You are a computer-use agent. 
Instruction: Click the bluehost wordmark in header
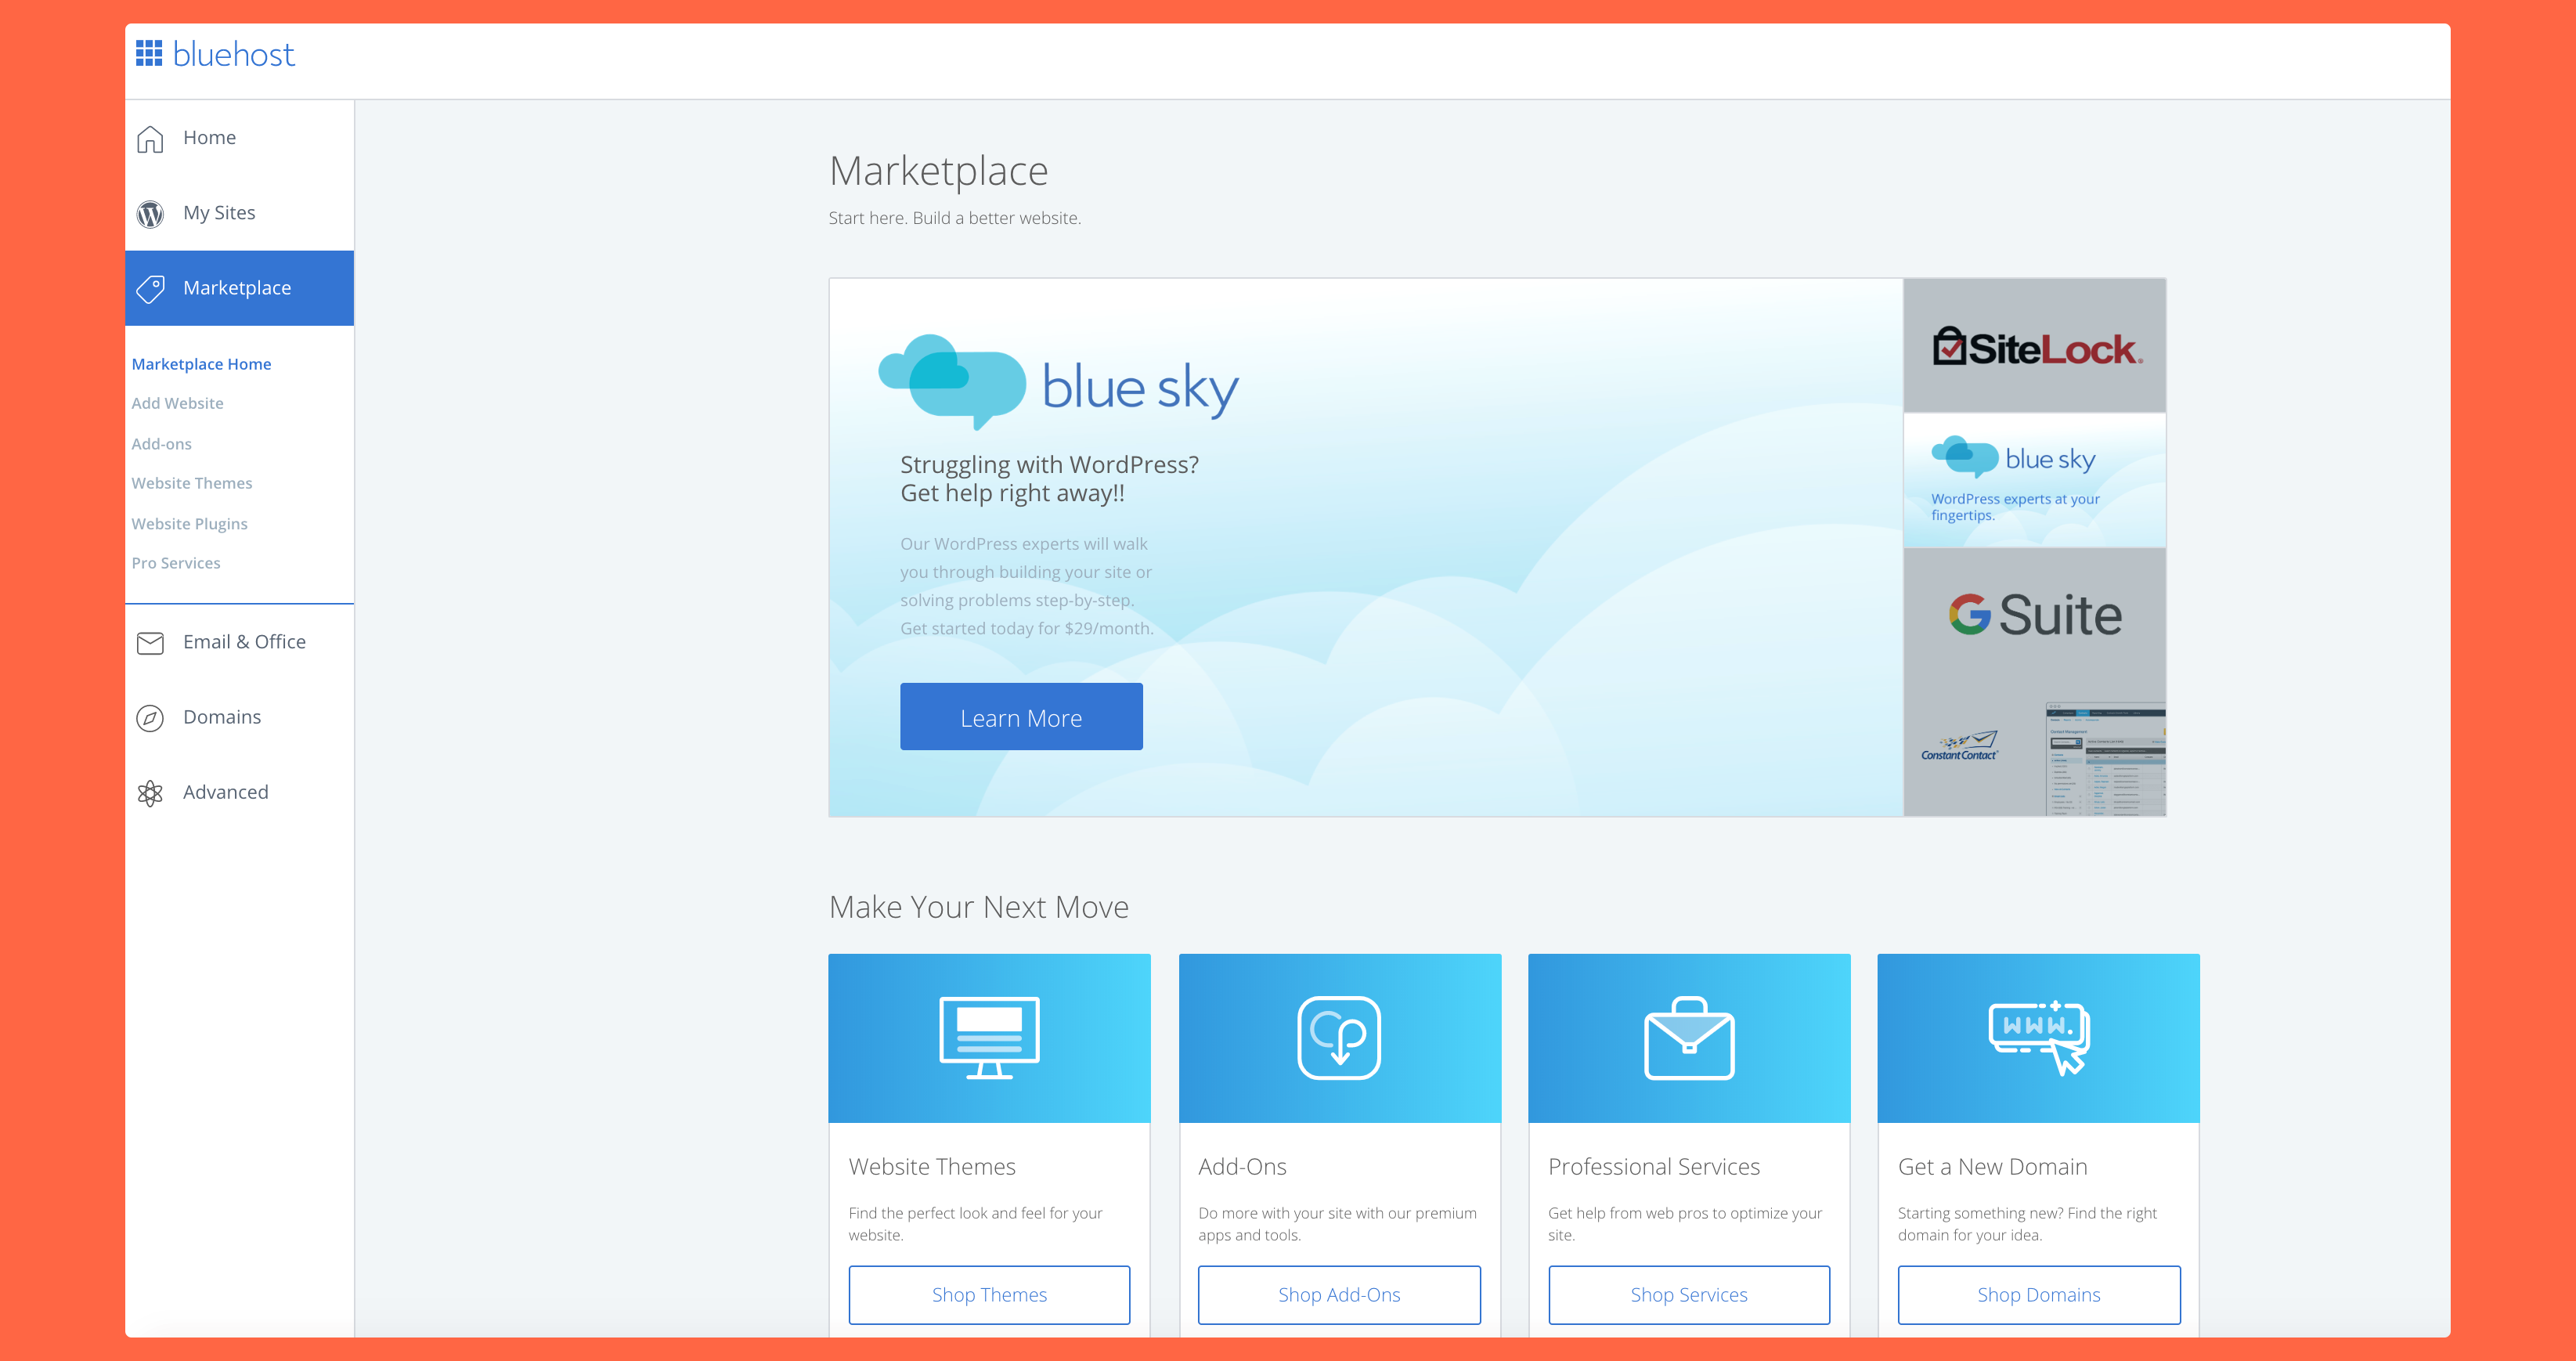click(x=234, y=54)
